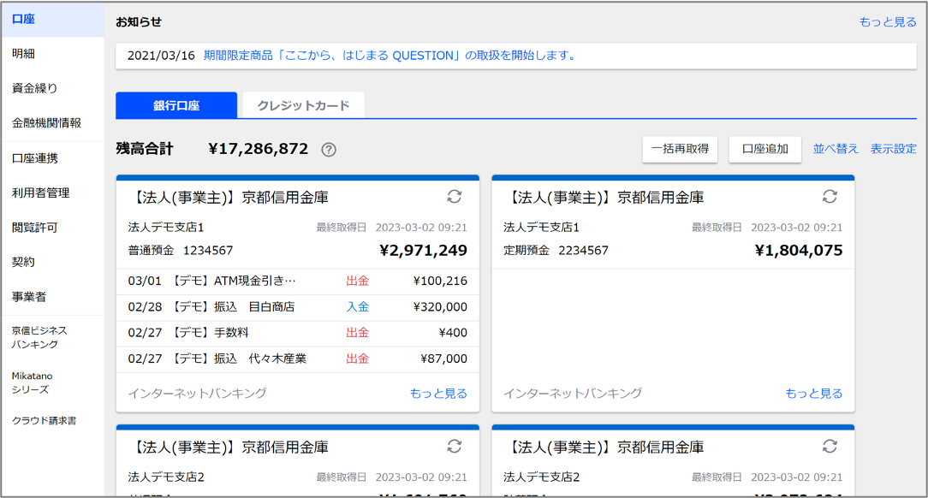Click もっと見る in the 定期預金 2234567 card

[x=814, y=394]
